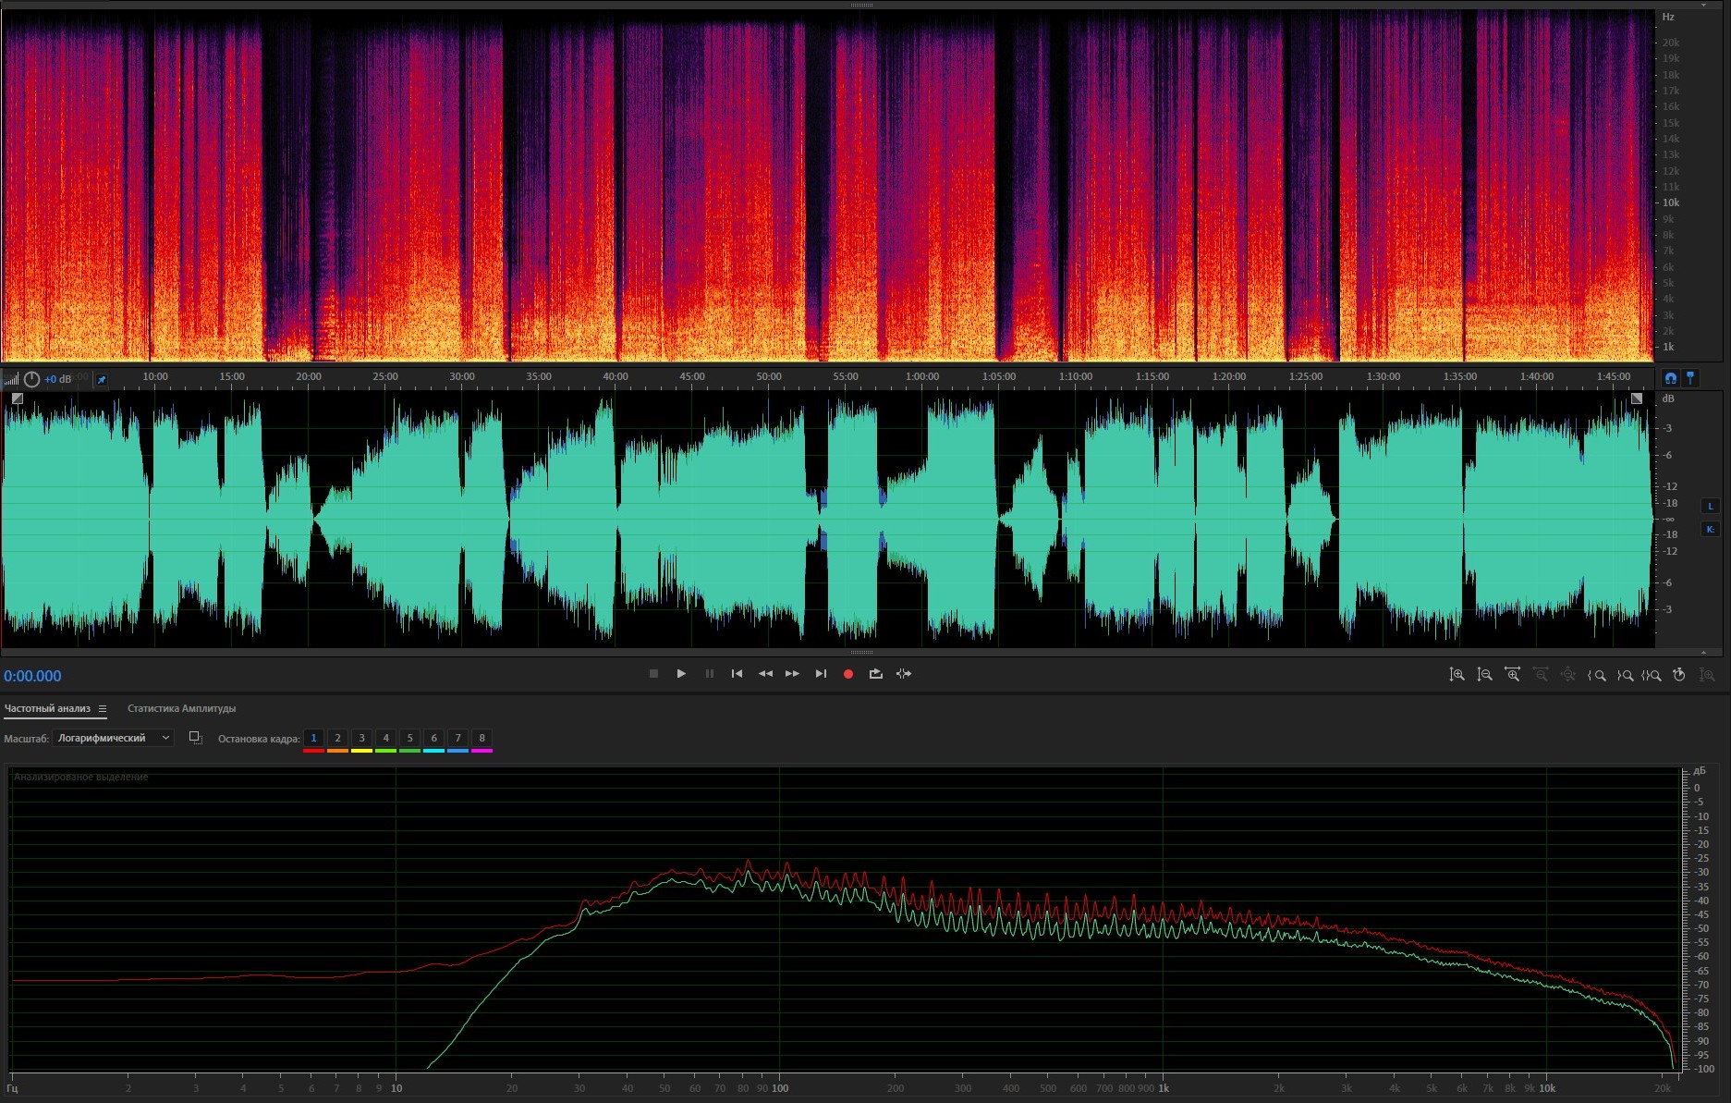The image size is (1731, 1103).
Task: Toggle the headphones preview button beside the timeline
Action: [1670, 378]
